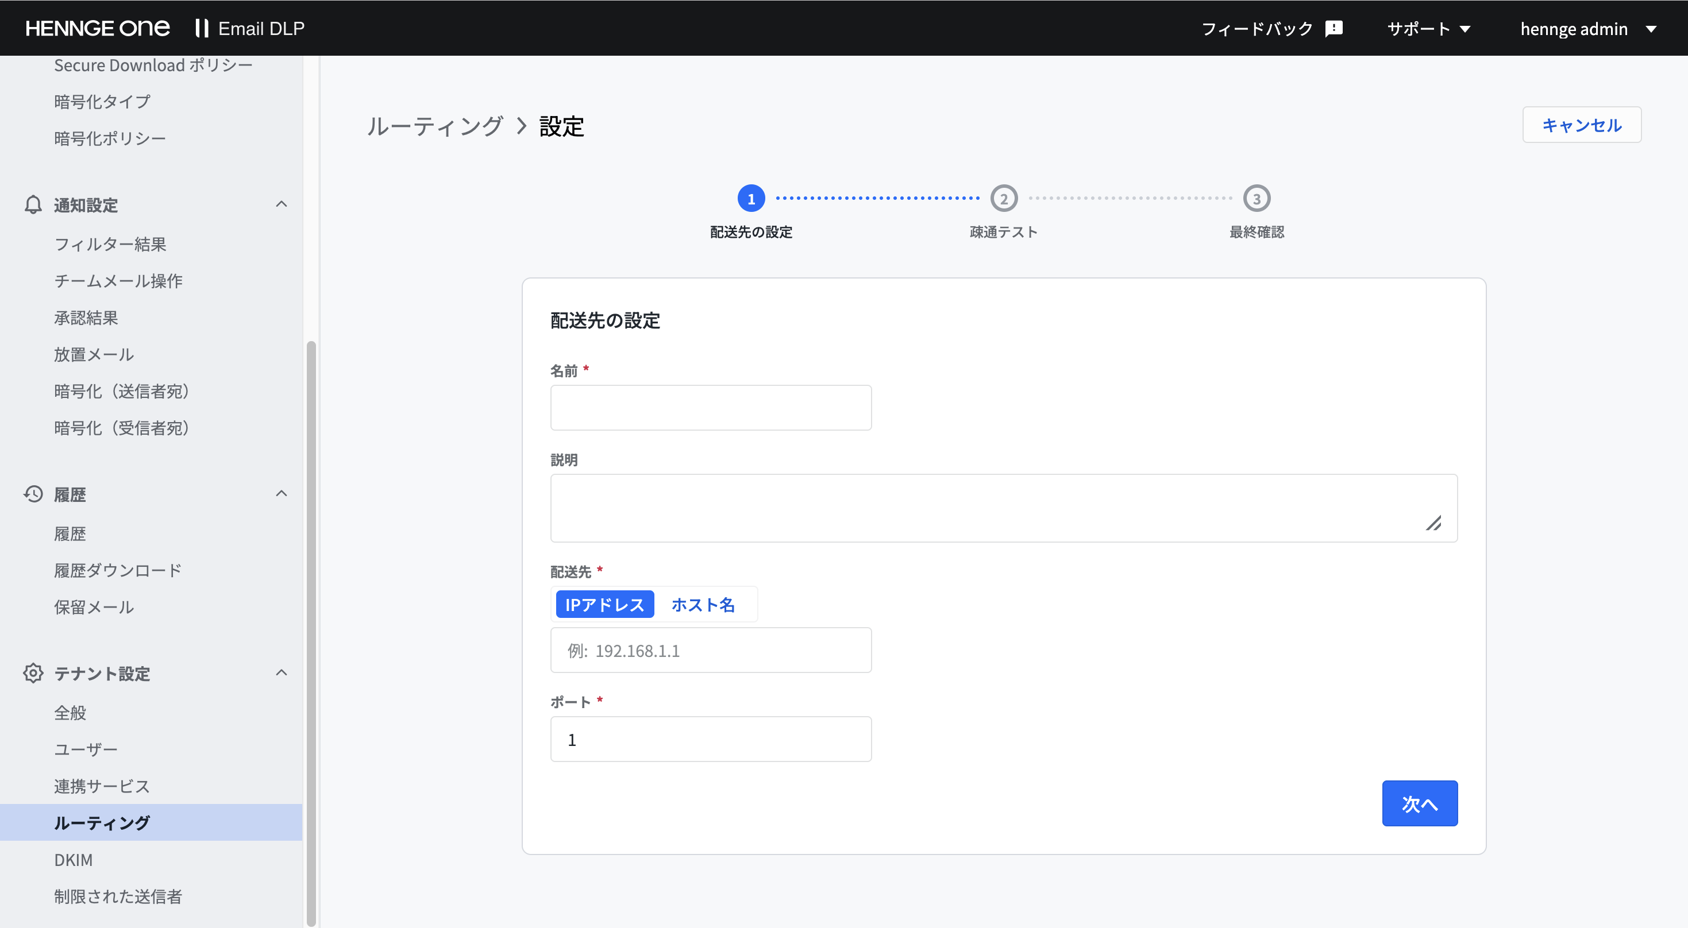Open 履歴ダウンロード in the sidebar
1688x928 pixels.
(118, 570)
